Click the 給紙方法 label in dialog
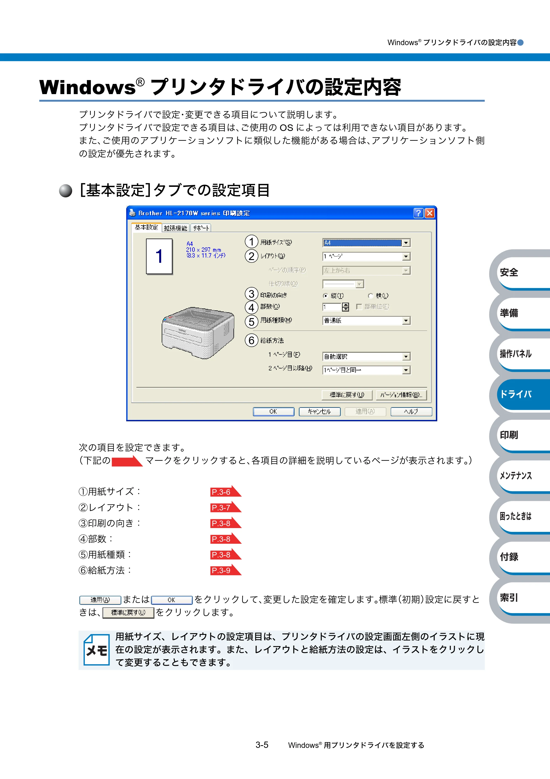 (272, 340)
